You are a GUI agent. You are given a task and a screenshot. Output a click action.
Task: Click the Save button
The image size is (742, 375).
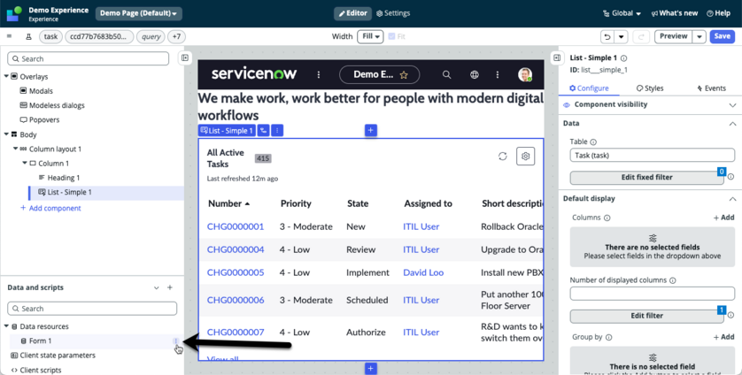pos(723,36)
